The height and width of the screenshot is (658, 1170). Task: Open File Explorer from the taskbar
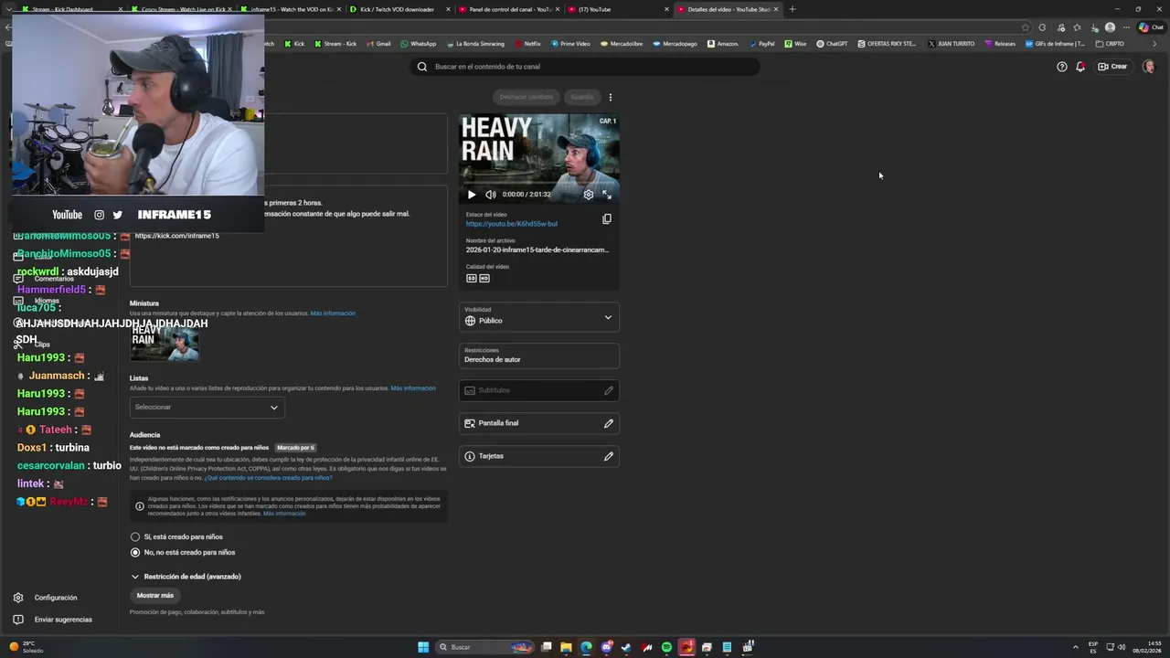pos(566,647)
